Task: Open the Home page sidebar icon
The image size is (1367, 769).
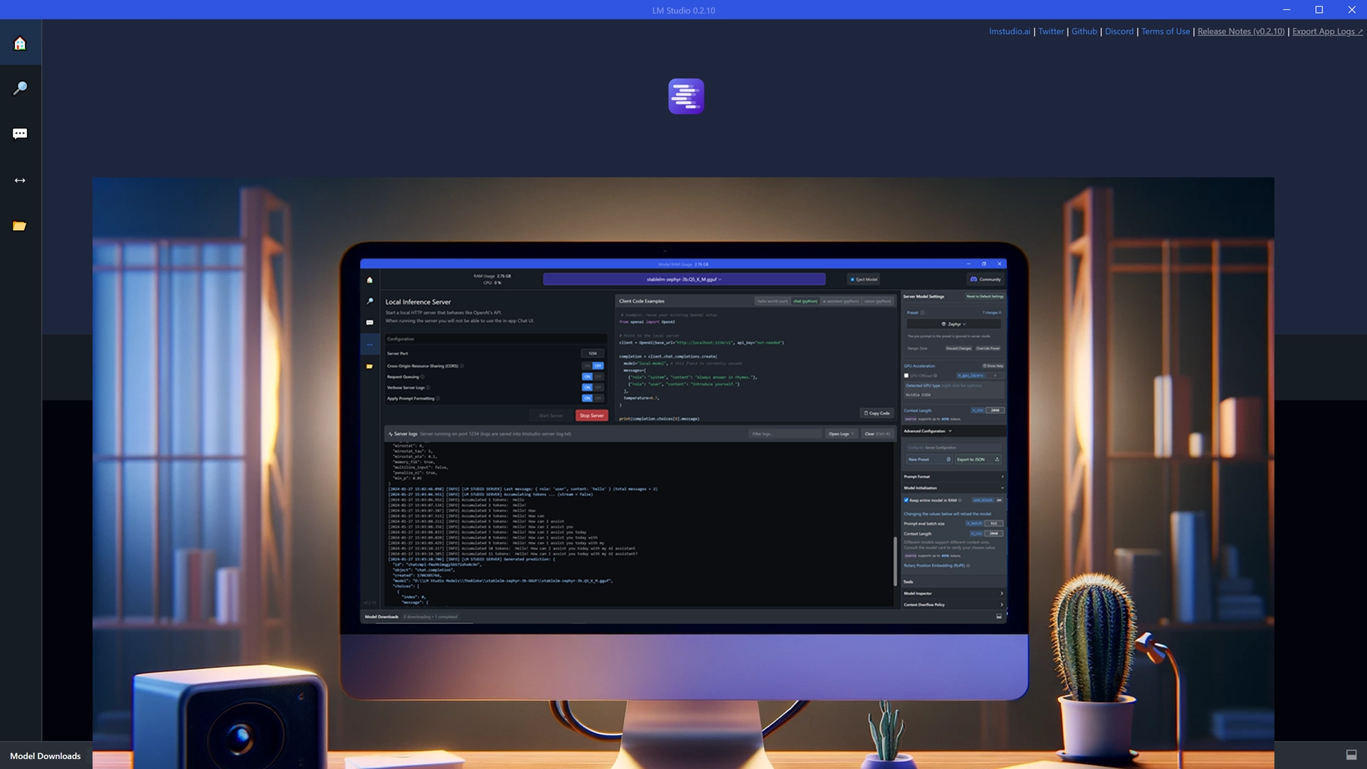Action: [20, 43]
